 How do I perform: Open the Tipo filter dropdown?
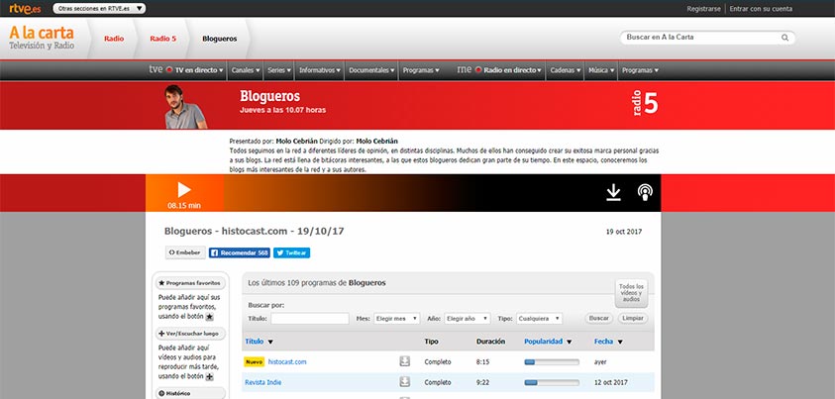pos(539,319)
